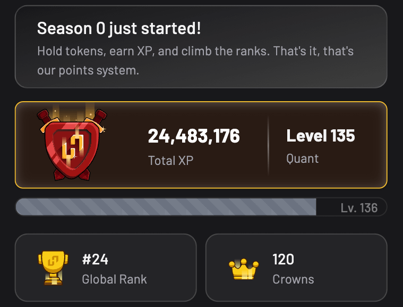Click the Crowns label text
Screen dimensions: 403x307
(293, 279)
